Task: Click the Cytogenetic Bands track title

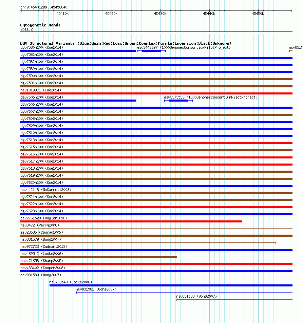Action: click(x=40, y=25)
